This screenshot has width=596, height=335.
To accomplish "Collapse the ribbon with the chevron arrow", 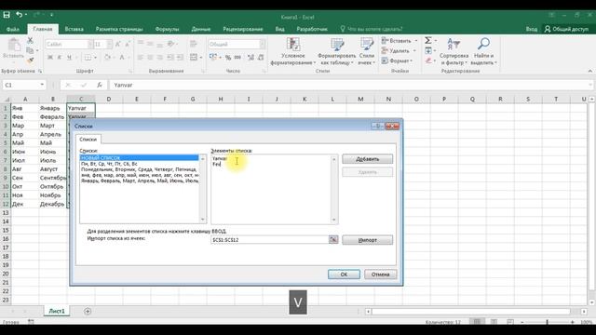I will coord(589,71).
